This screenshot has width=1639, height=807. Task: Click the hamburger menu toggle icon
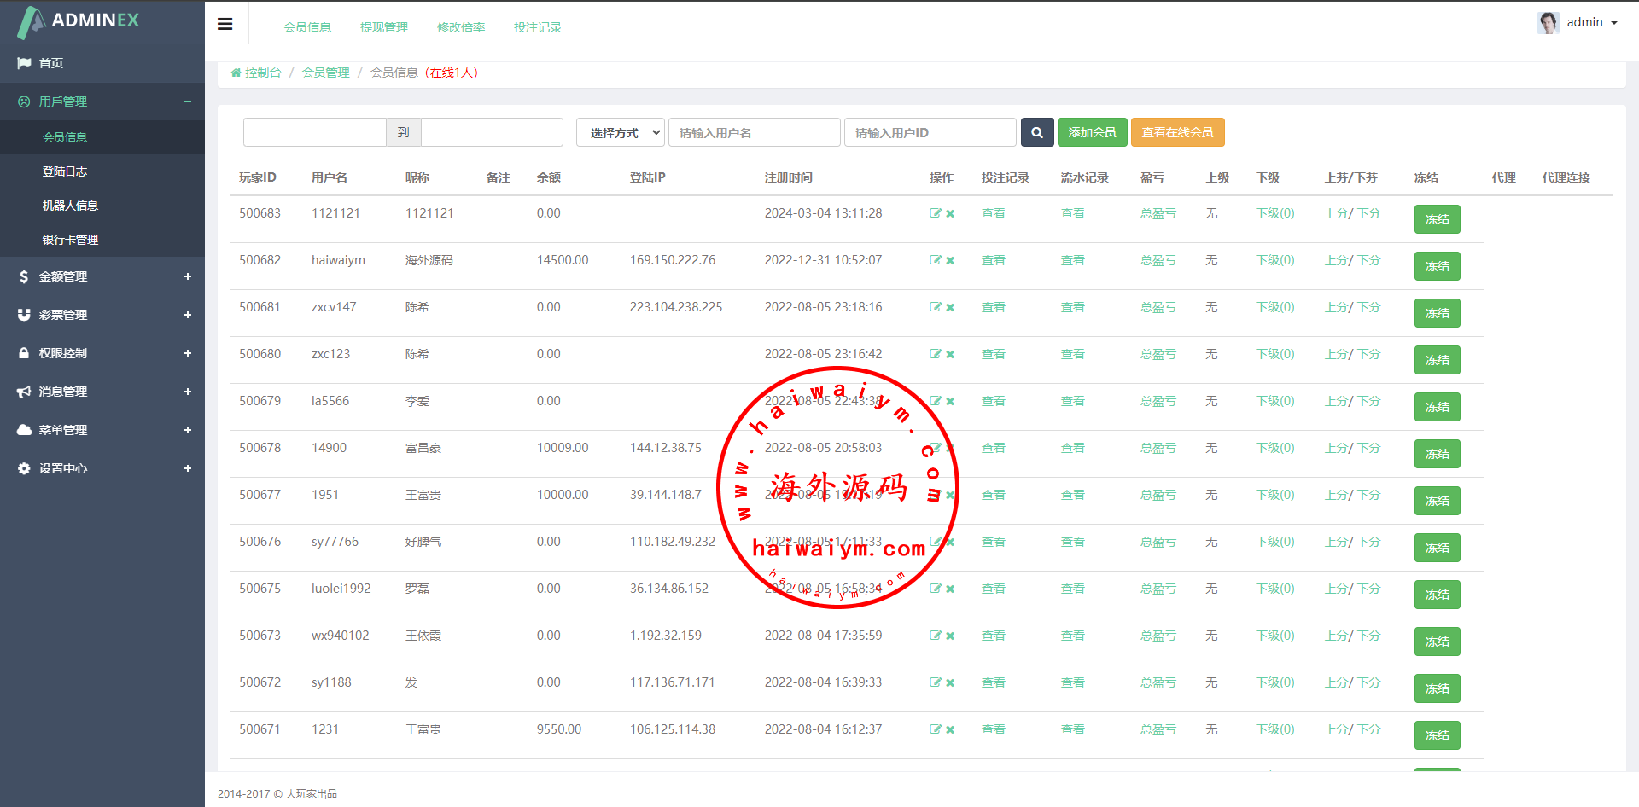point(225,24)
